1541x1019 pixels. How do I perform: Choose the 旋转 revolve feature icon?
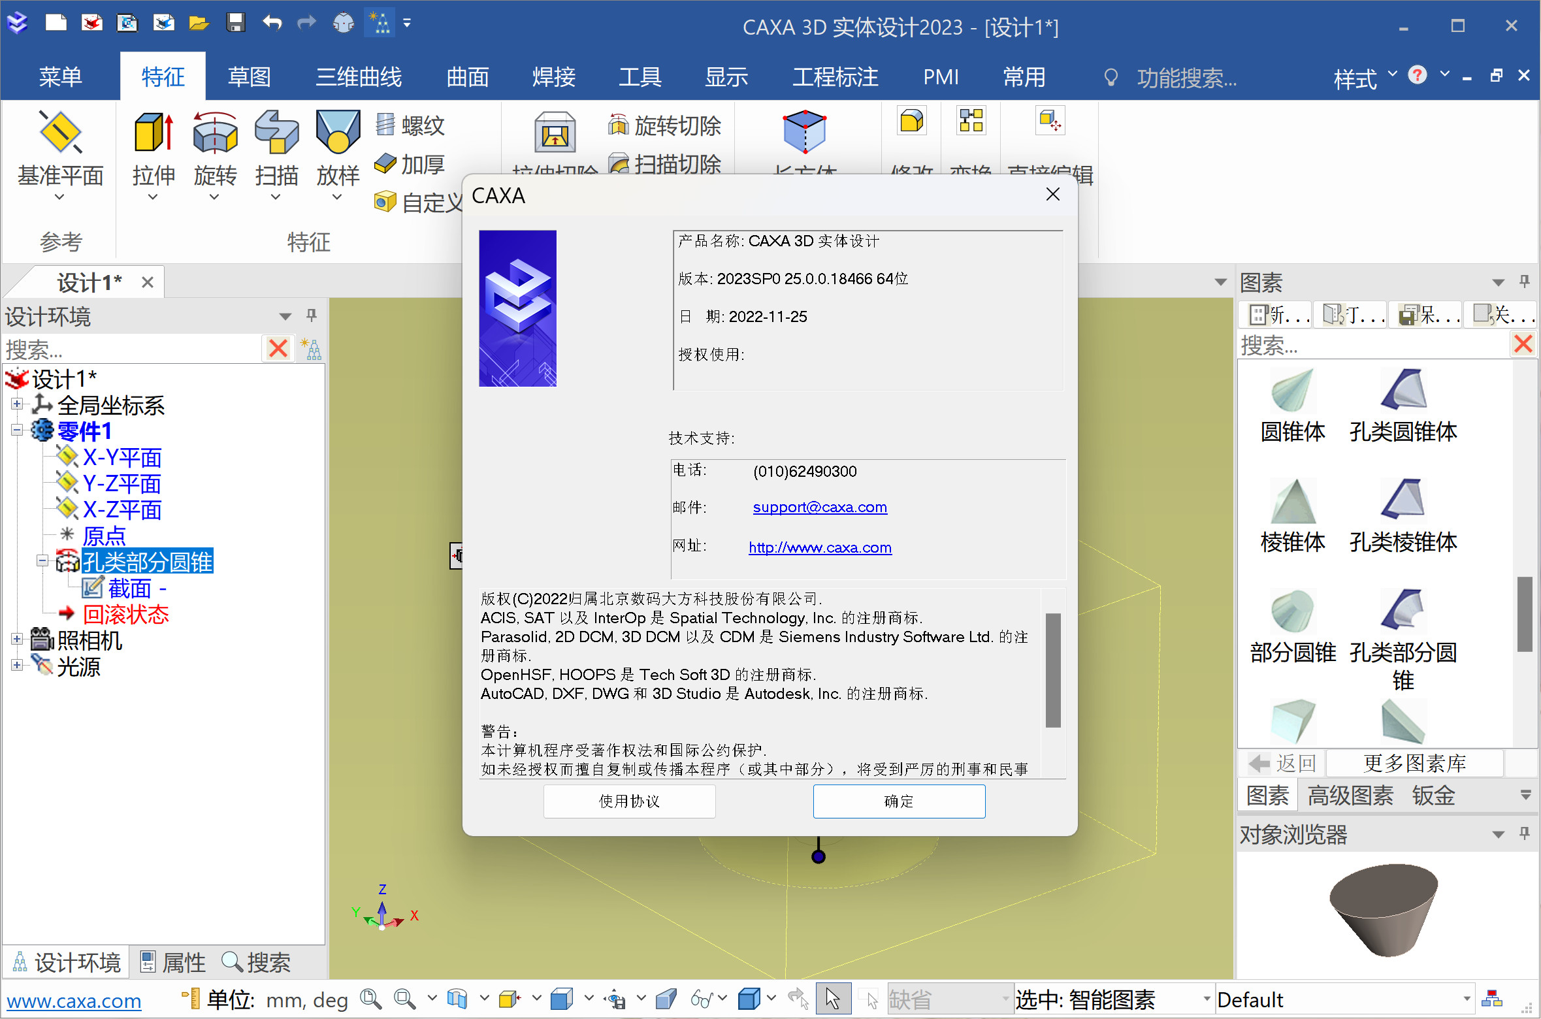(215, 133)
